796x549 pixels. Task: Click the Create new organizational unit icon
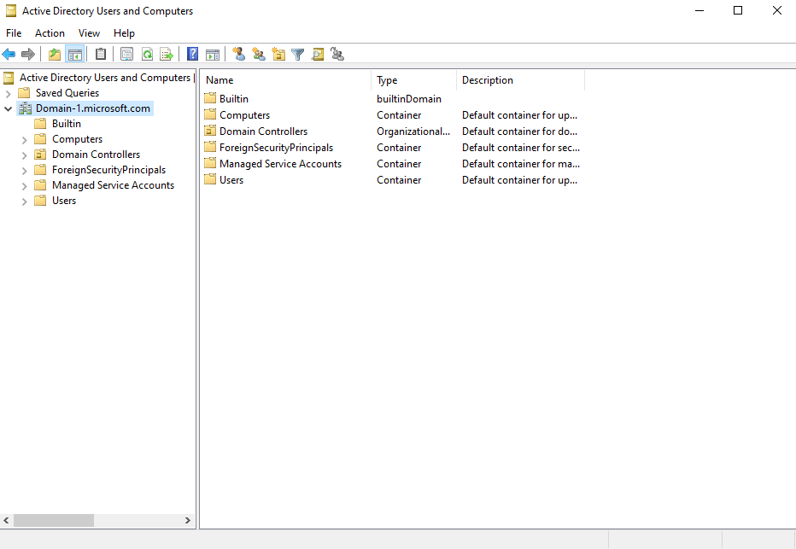pos(278,54)
